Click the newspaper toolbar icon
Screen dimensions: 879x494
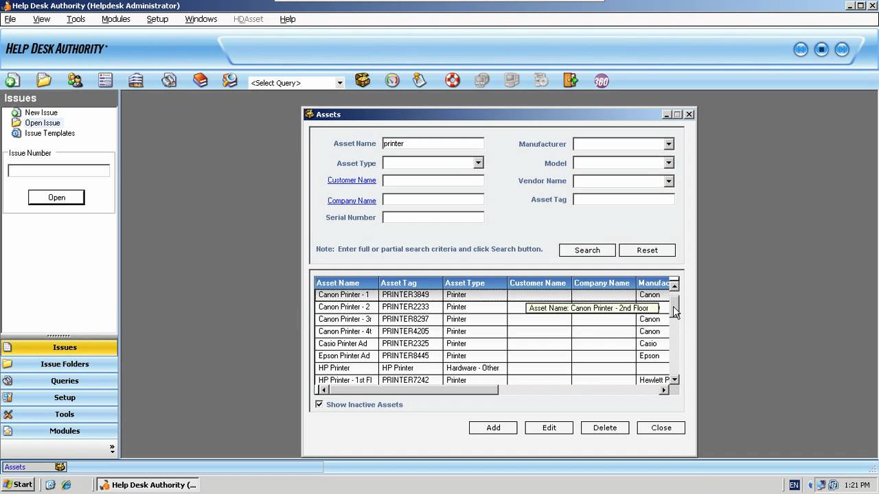point(169,81)
